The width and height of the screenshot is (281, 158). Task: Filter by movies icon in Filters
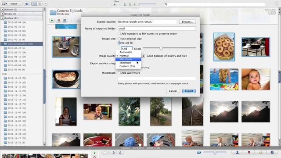click(130, 4)
